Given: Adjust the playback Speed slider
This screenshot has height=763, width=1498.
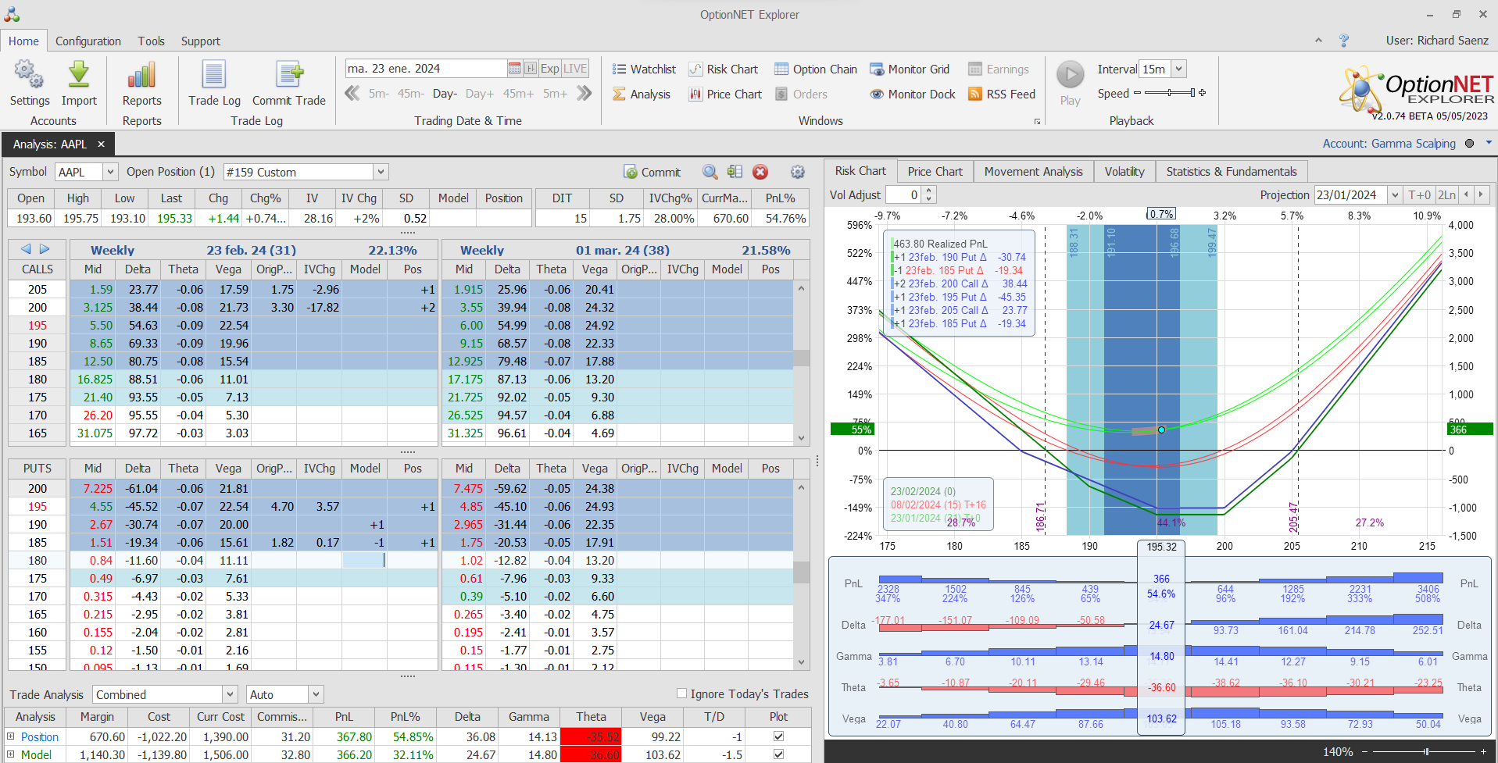Looking at the screenshot, I should [x=1170, y=93].
